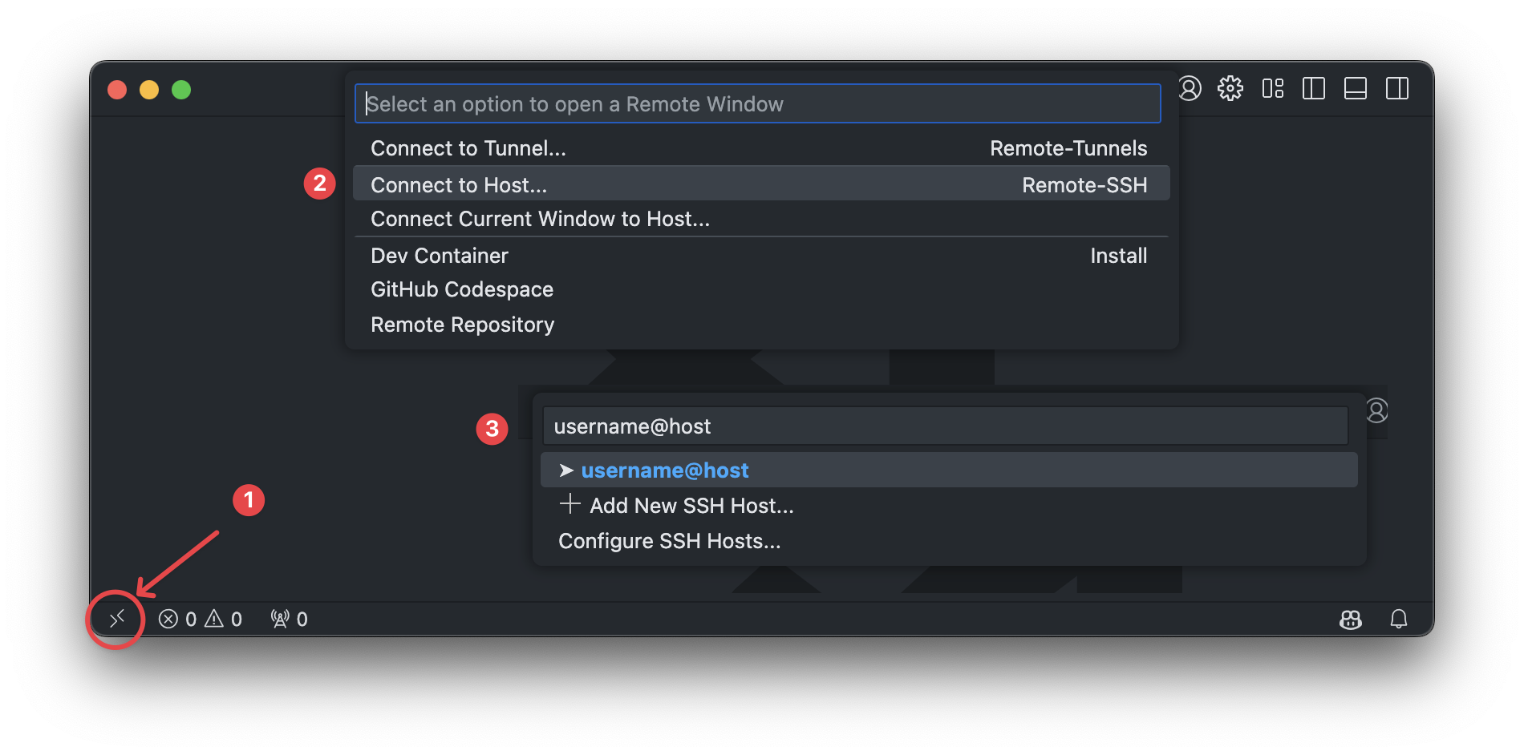
Task: Open the Remote Window indicator in status bar
Action: click(117, 619)
